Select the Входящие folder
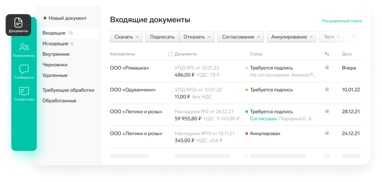This screenshot has height=182, width=382. (x=54, y=33)
